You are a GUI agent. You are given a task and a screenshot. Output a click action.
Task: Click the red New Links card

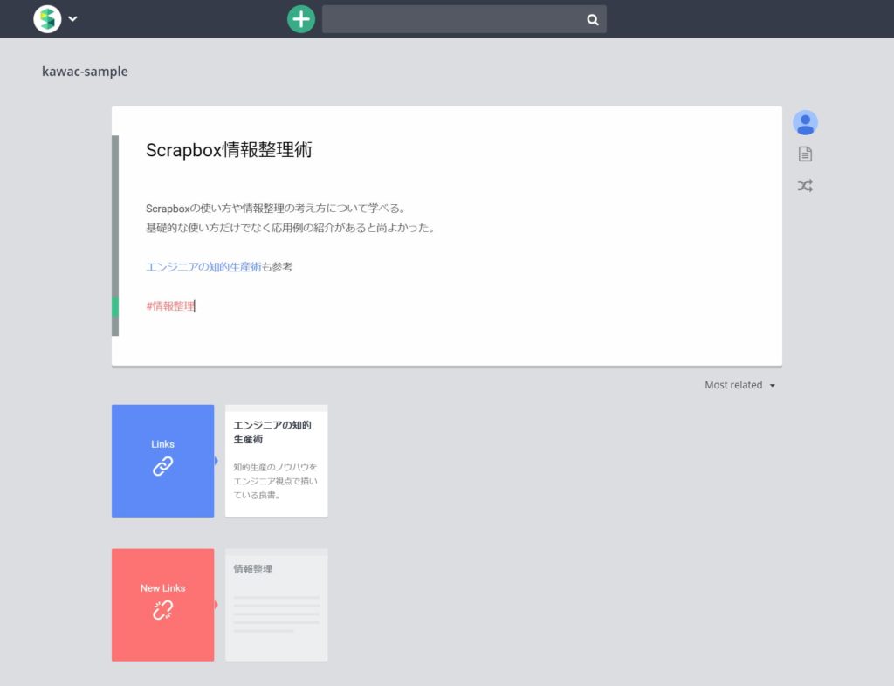coord(163,605)
